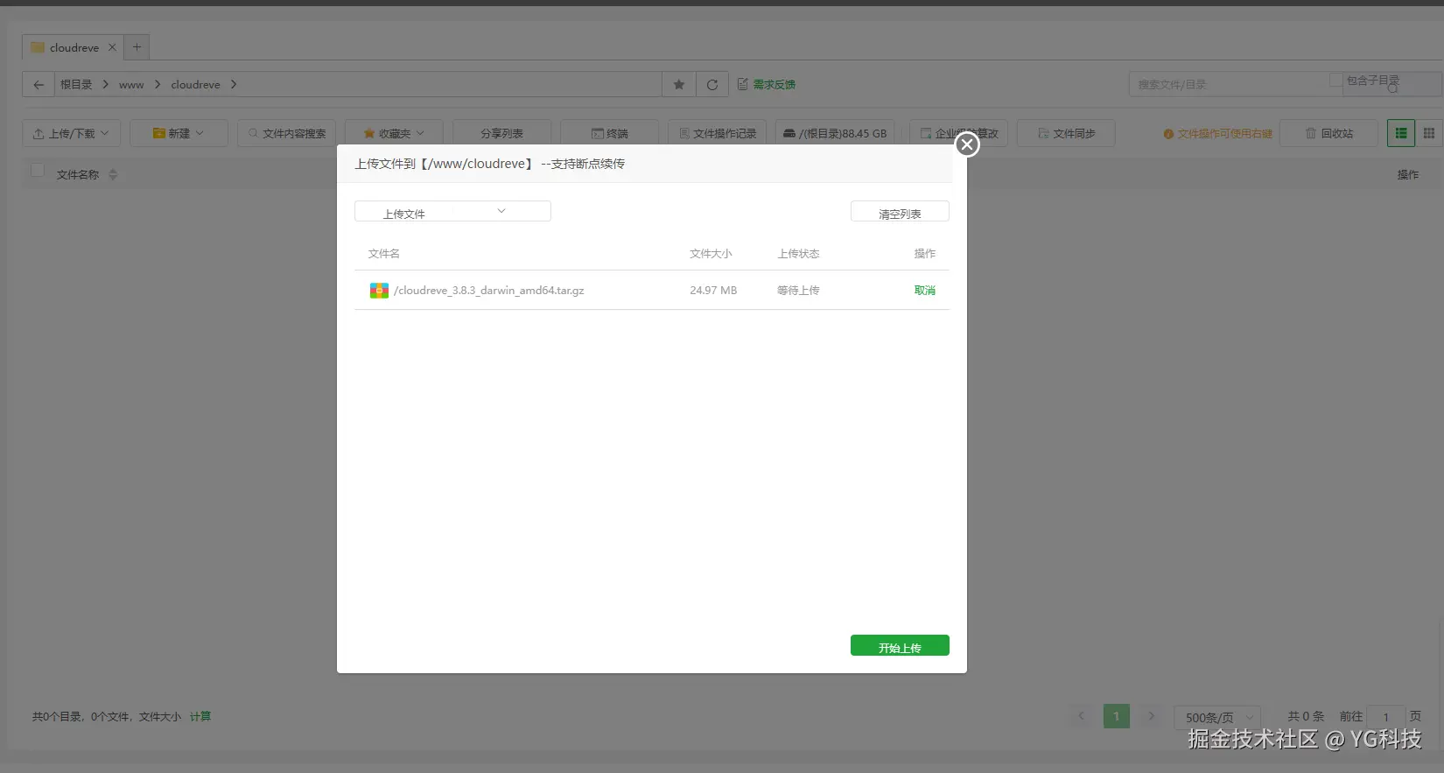
Task: Sort files using the 文件名称 sort arrows
Action: point(113,175)
